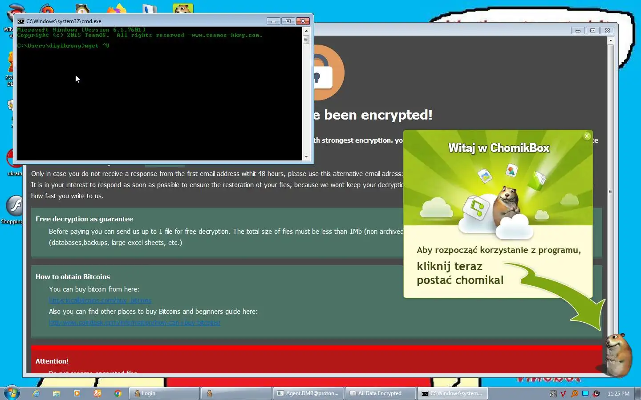Open the Firefox desktop shortcut icon
This screenshot has width=641, height=400.
coord(117,9)
